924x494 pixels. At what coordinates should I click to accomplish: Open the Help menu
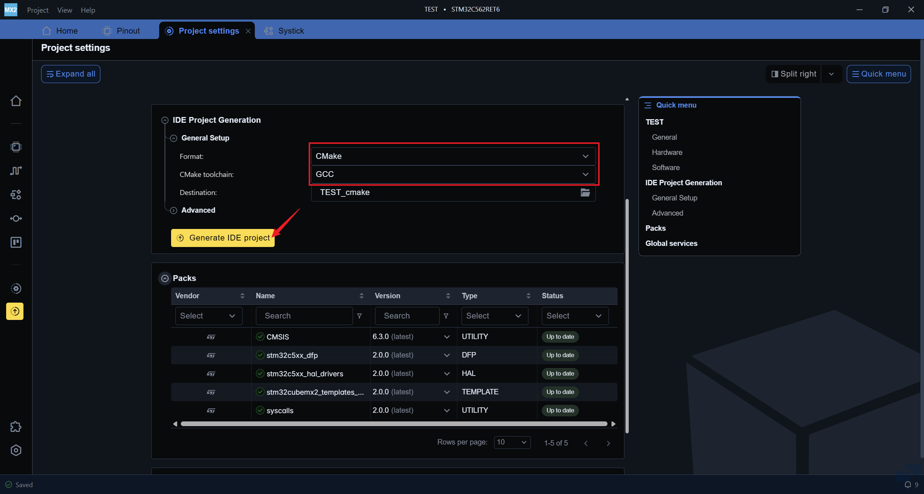[88, 10]
